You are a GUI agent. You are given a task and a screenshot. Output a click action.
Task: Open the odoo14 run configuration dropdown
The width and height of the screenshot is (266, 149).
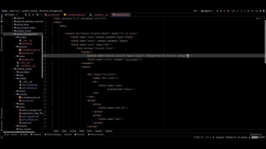click(x=207, y=11)
